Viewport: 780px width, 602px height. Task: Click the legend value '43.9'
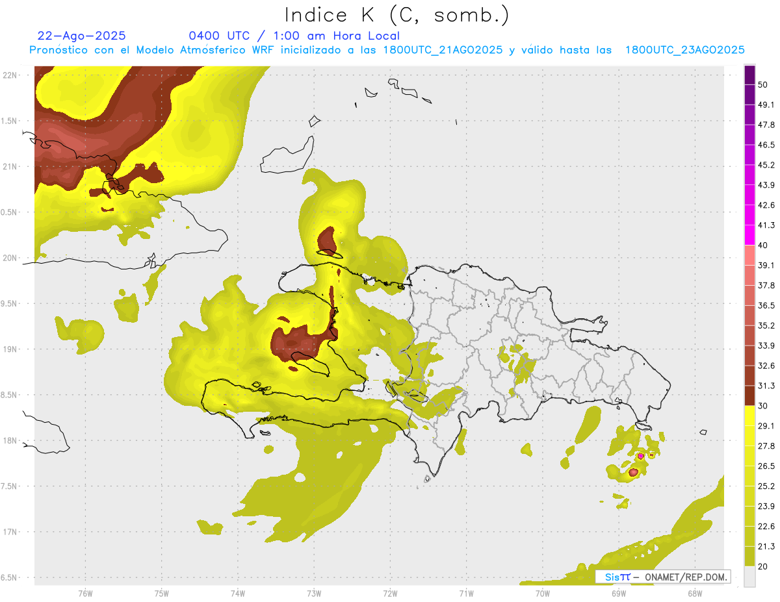click(x=766, y=185)
